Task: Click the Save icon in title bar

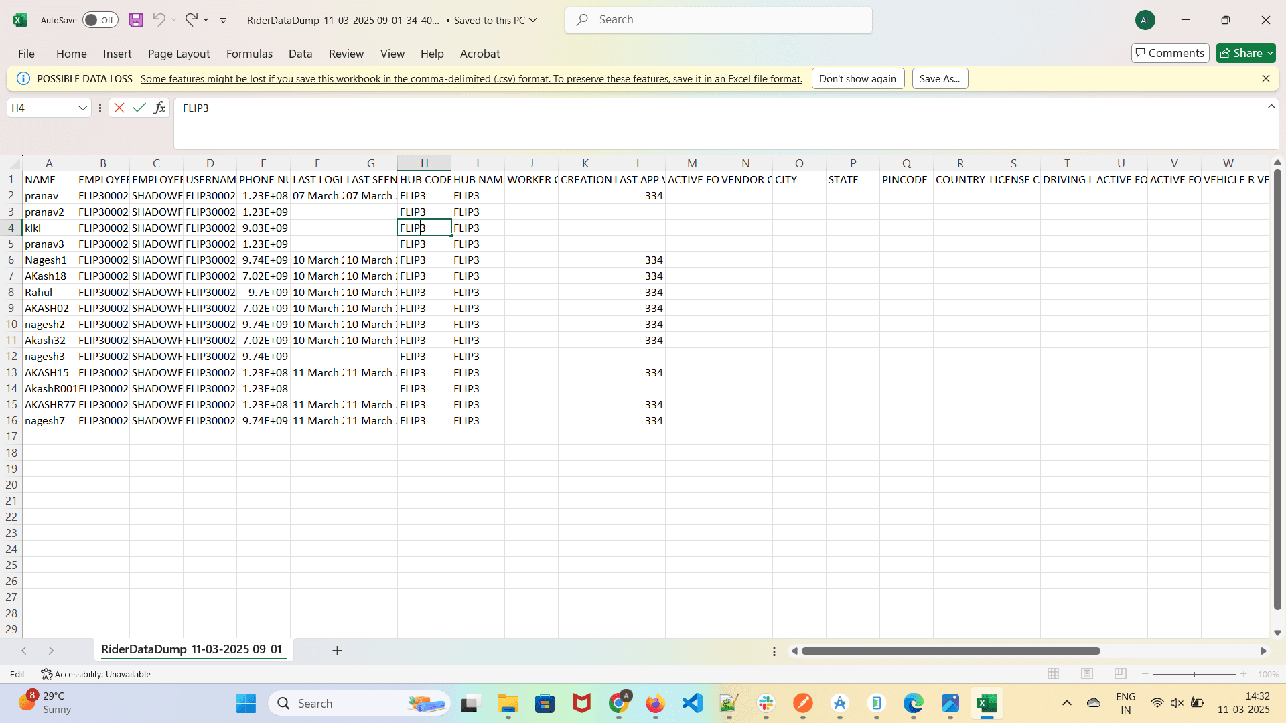Action: point(136,20)
